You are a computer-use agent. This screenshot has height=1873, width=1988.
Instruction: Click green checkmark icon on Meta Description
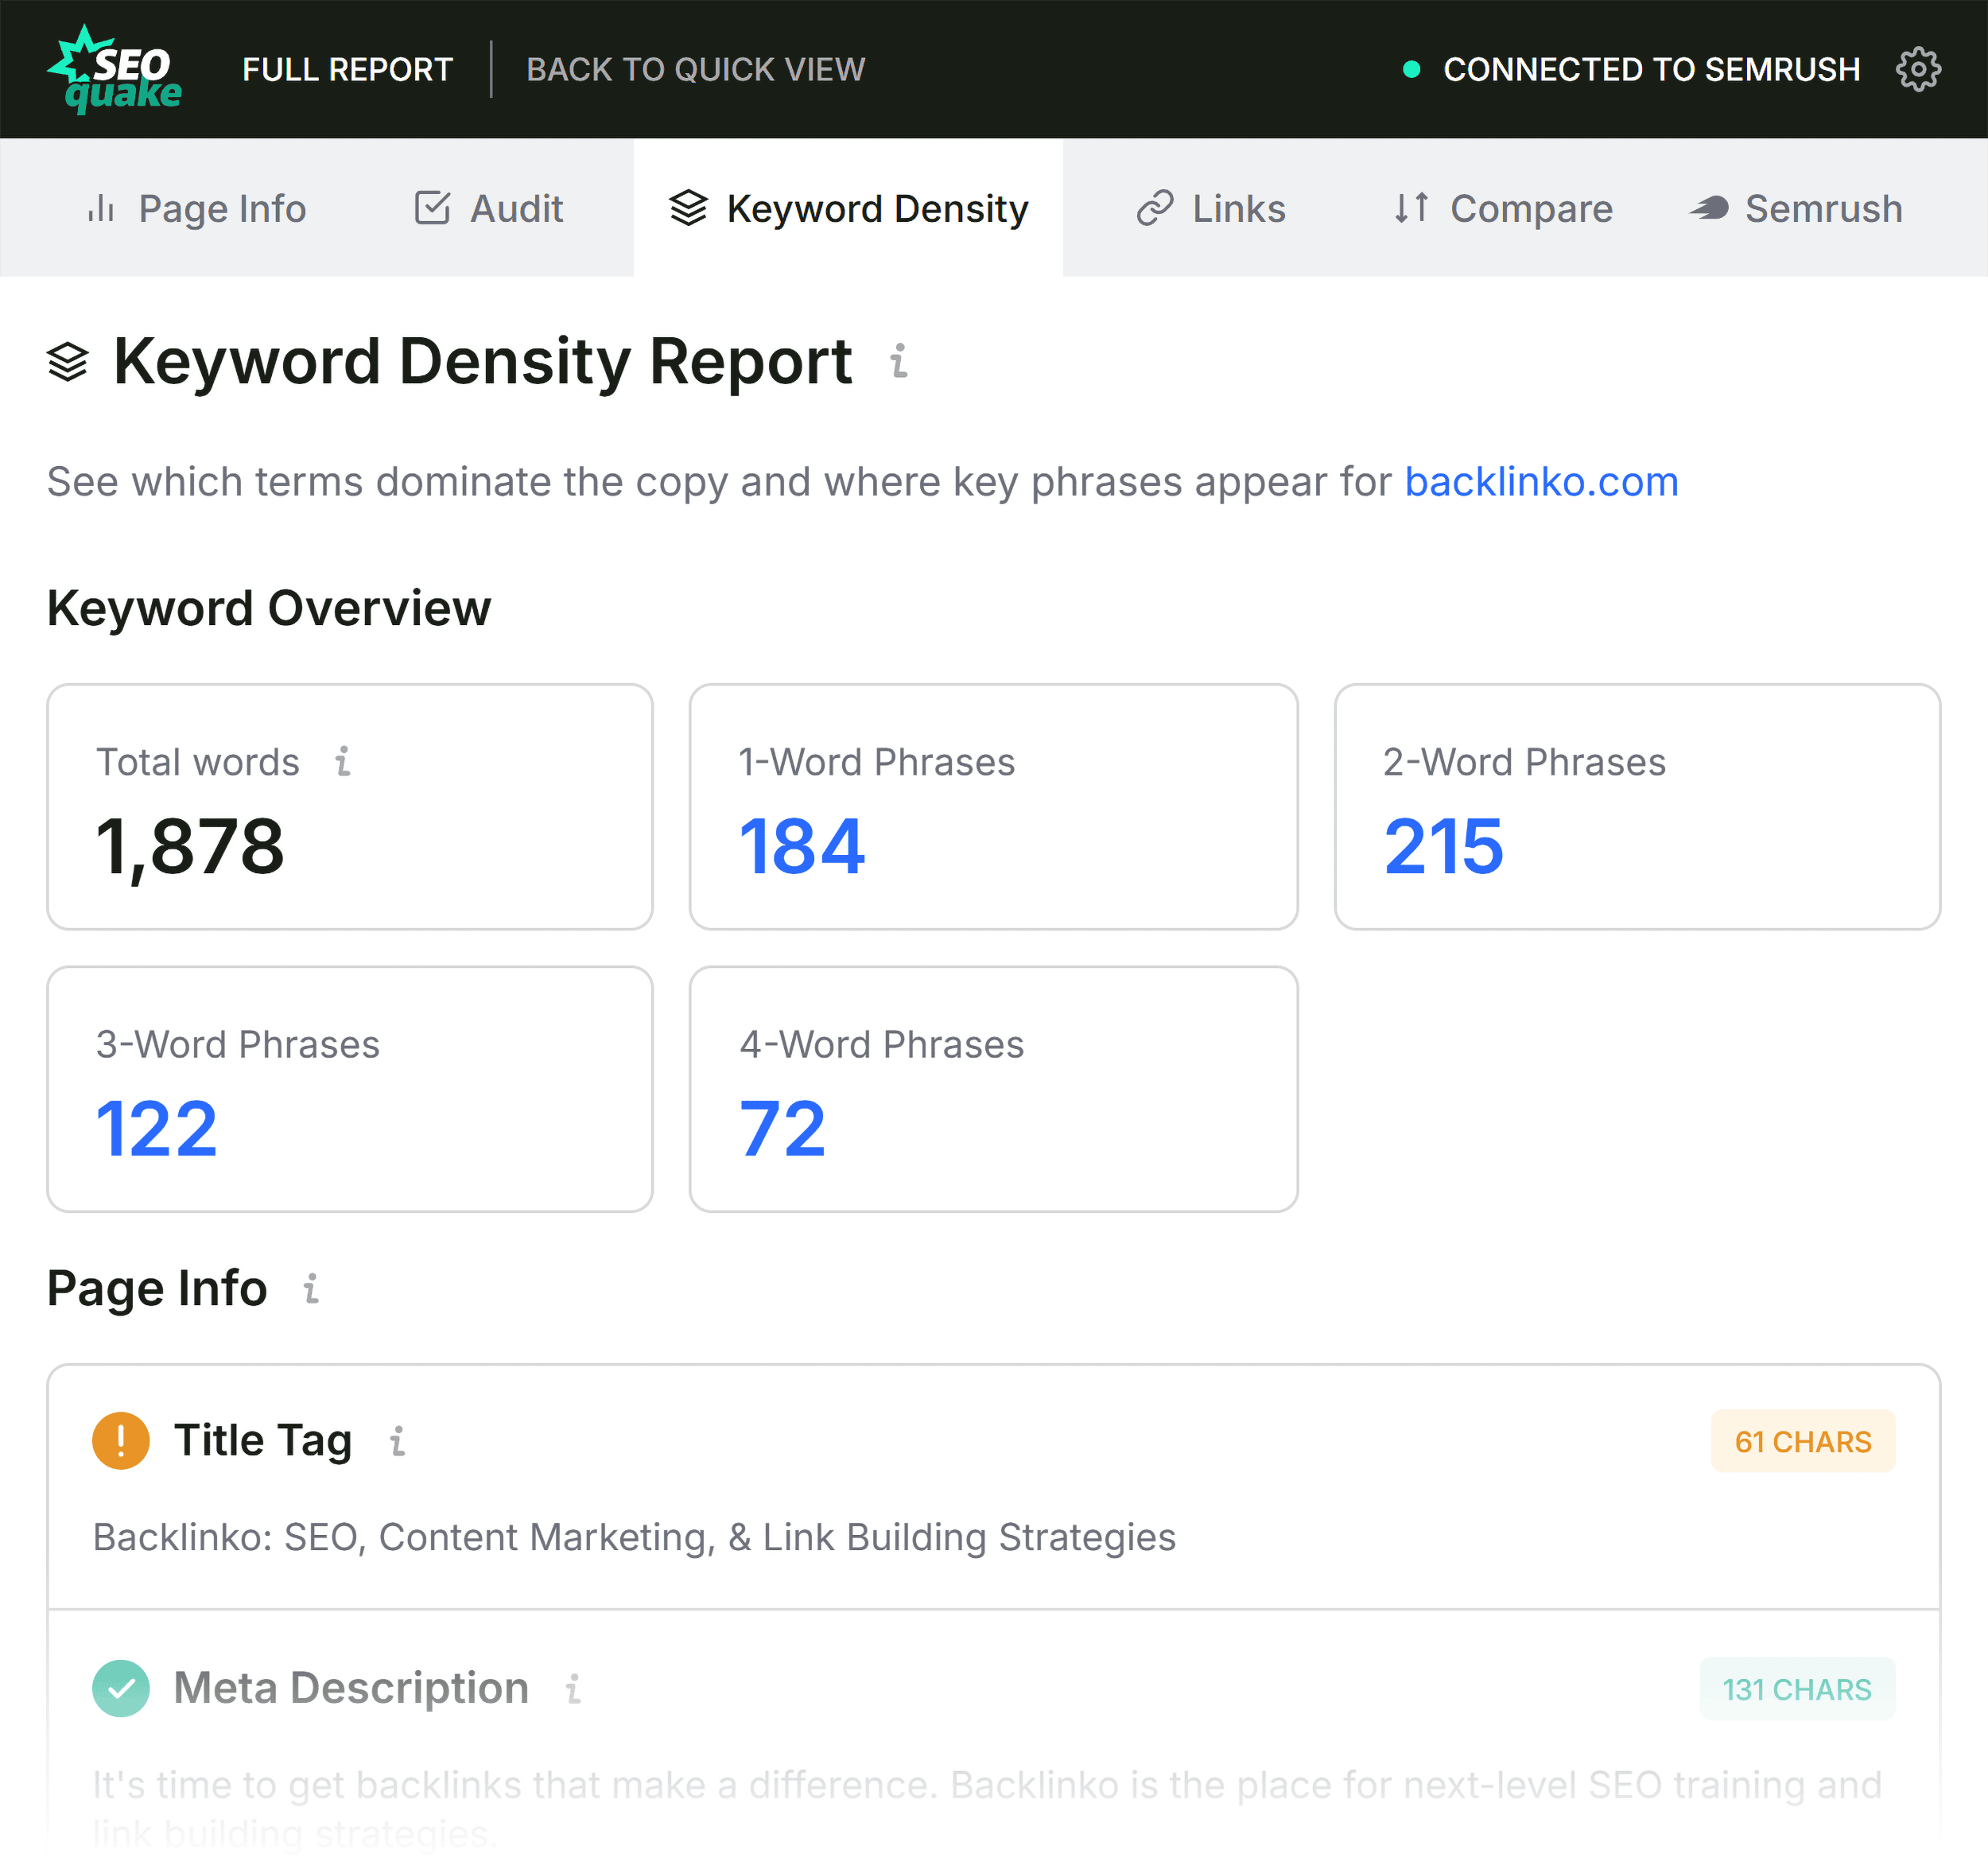pos(121,1688)
